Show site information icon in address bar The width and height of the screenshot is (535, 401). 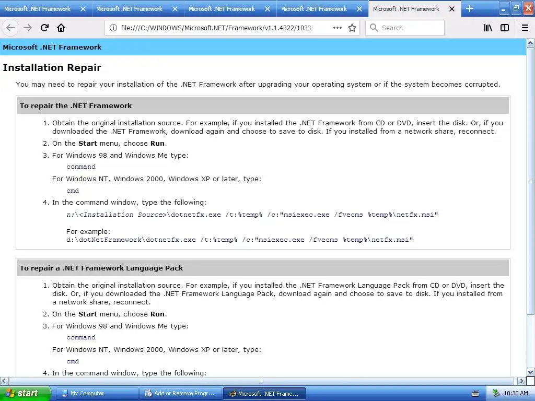[x=113, y=28]
